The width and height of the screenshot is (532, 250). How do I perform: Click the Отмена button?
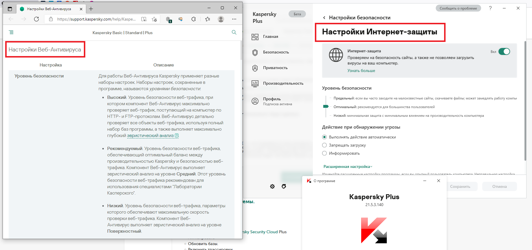point(499,186)
